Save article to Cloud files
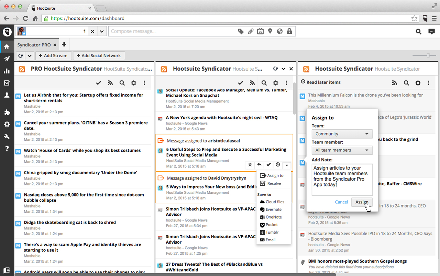Screen dimensions: 440x276 click(272, 202)
